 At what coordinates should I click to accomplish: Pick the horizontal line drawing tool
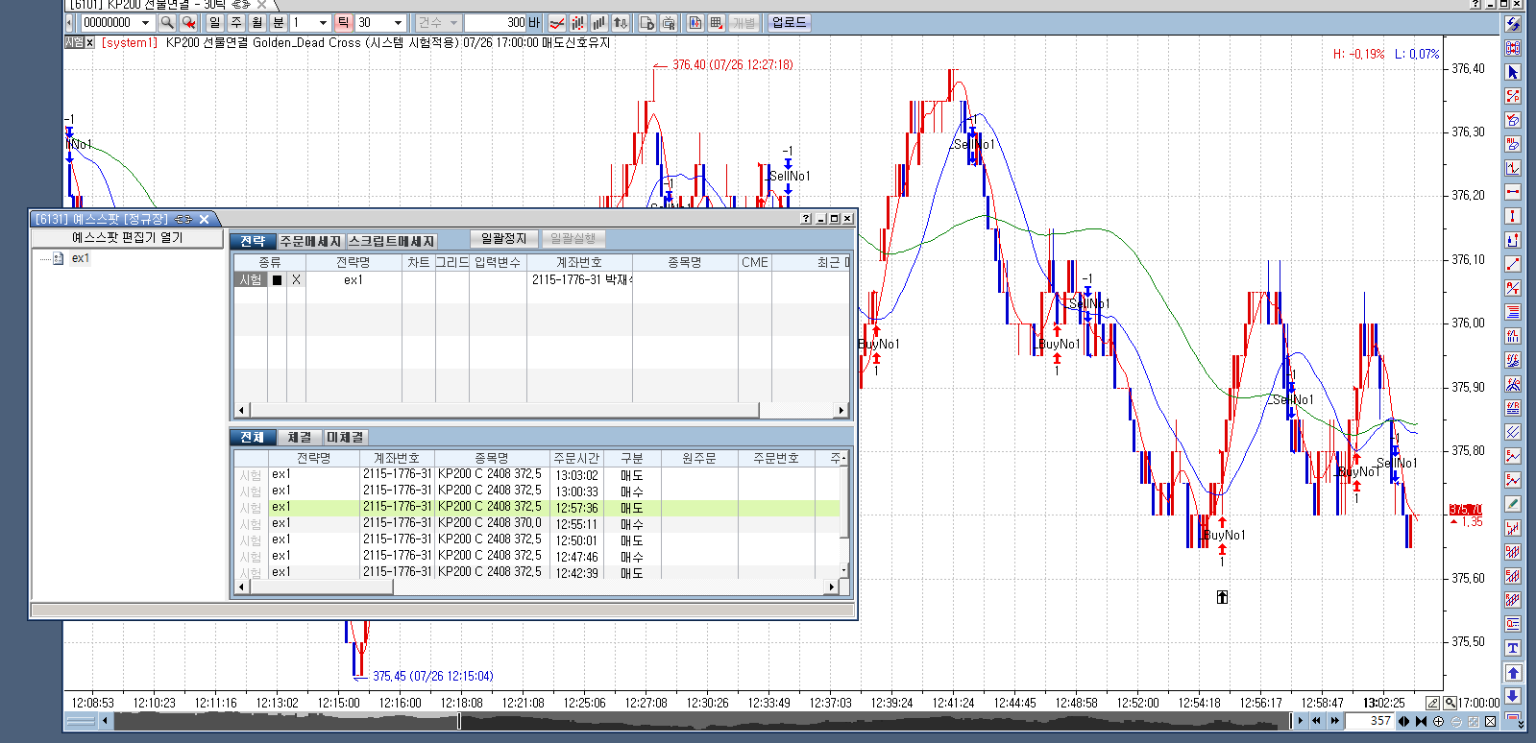(1513, 192)
